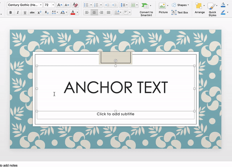Open the font name dropdown
The height and width of the screenshot is (167, 232).
click(41, 5)
